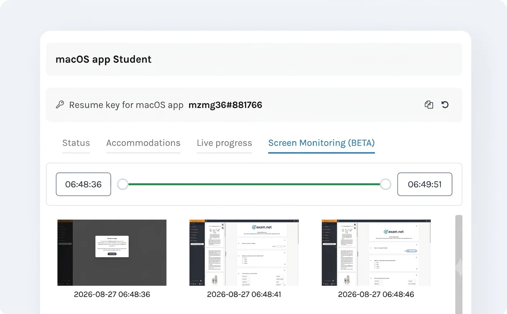The height and width of the screenshot is (314, 507).
Task: Open the 06:48:46 screenshot thumbnail
Action: [x=376, y=253]
